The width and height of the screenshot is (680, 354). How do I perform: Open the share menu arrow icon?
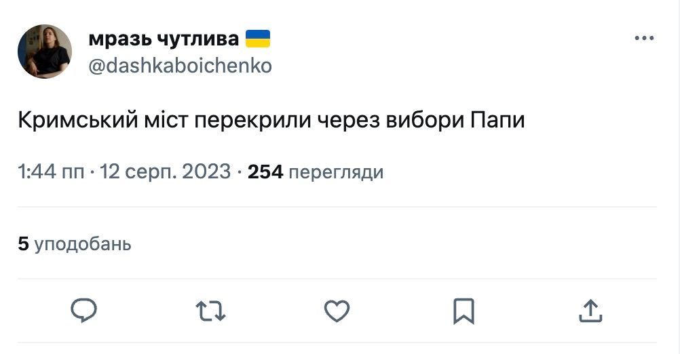coord(590,311)
